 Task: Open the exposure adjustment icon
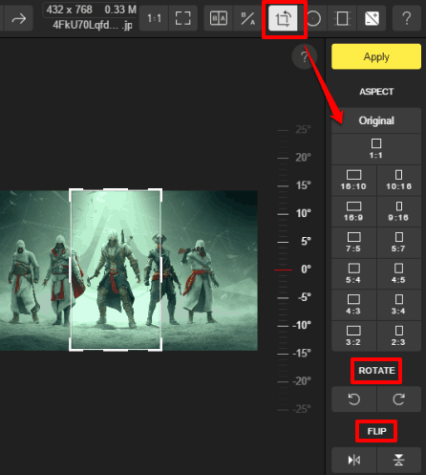(x=372, y=18)
